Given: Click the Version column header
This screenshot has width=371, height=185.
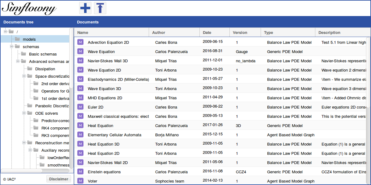Looking at the screenshot, I should 245,32.
